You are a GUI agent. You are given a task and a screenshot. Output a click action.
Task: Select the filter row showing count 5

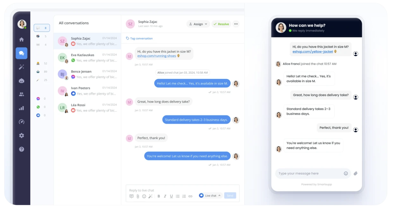[42, 36]
